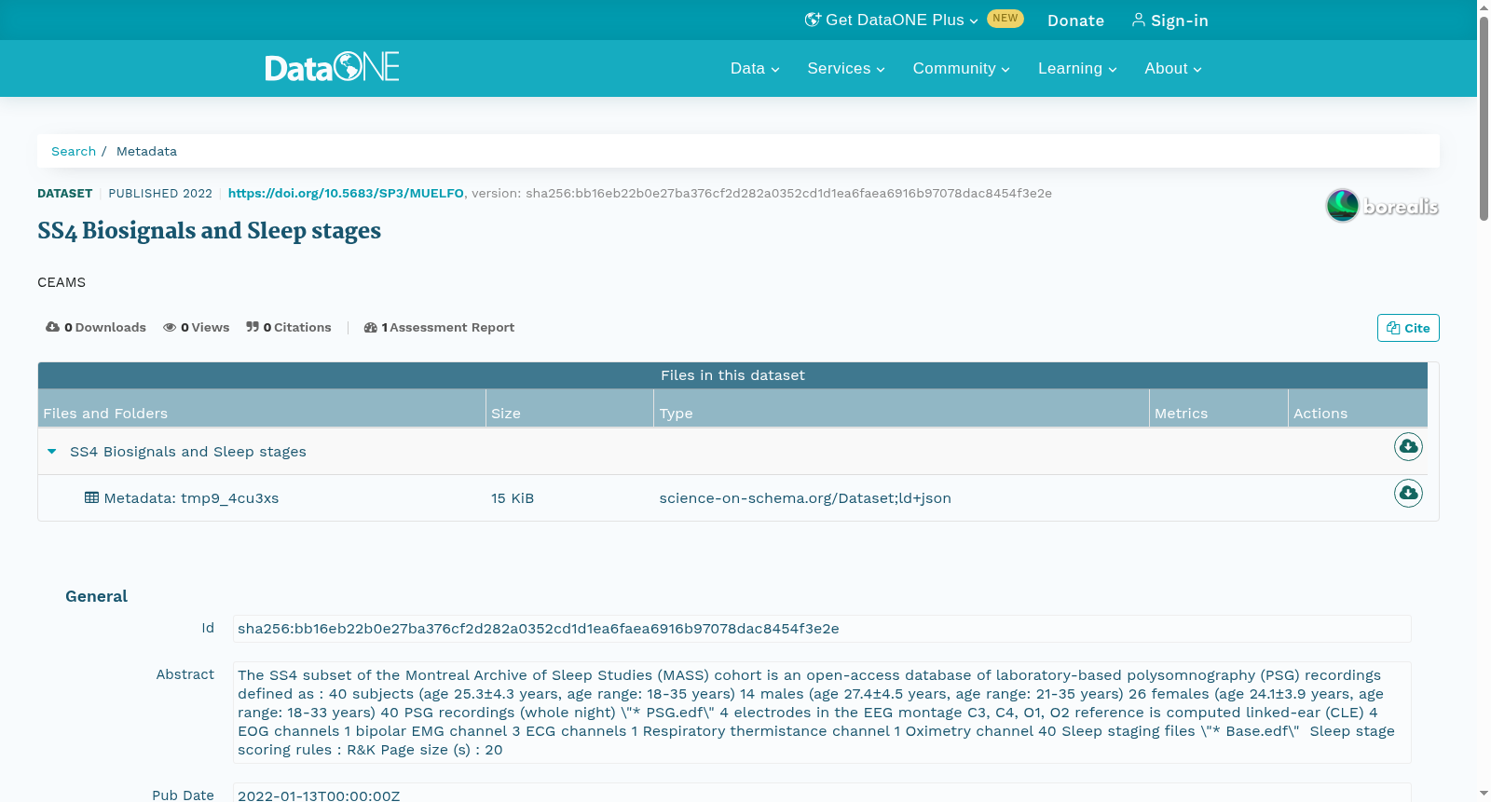Screen dimensions: 1491x802
Task: Click the scrollbar down arrow
Action: pos(1484,794)
